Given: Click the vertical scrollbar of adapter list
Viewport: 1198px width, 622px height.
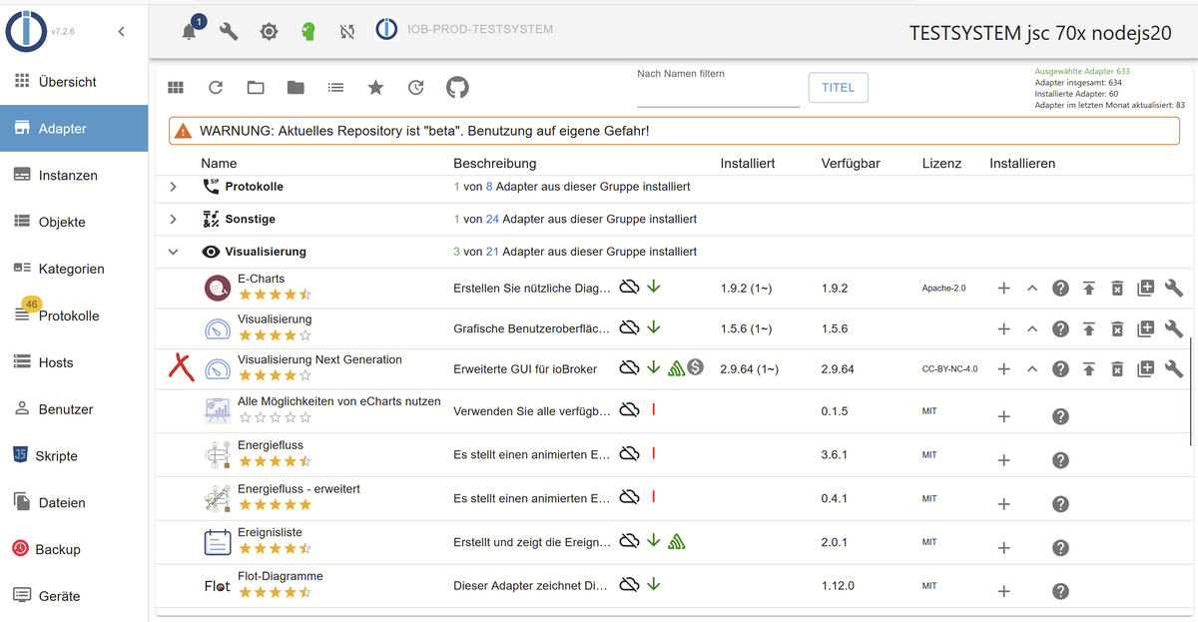Looking at the screenshot, I should click(x=1190, y=391).
